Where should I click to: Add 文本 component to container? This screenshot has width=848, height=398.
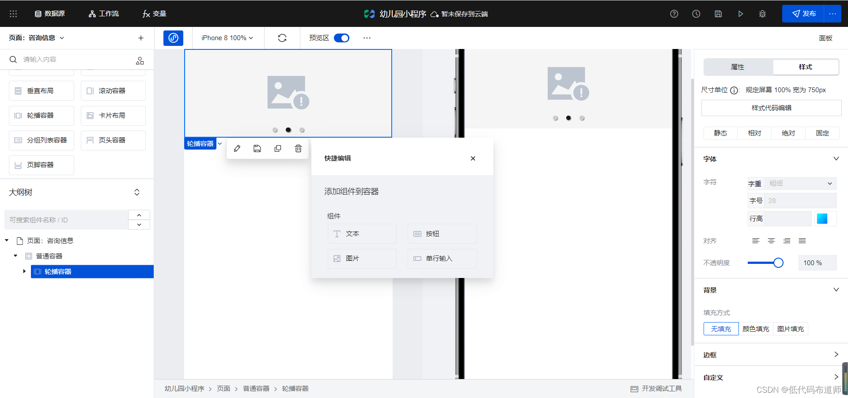click(x=362, y=233)
